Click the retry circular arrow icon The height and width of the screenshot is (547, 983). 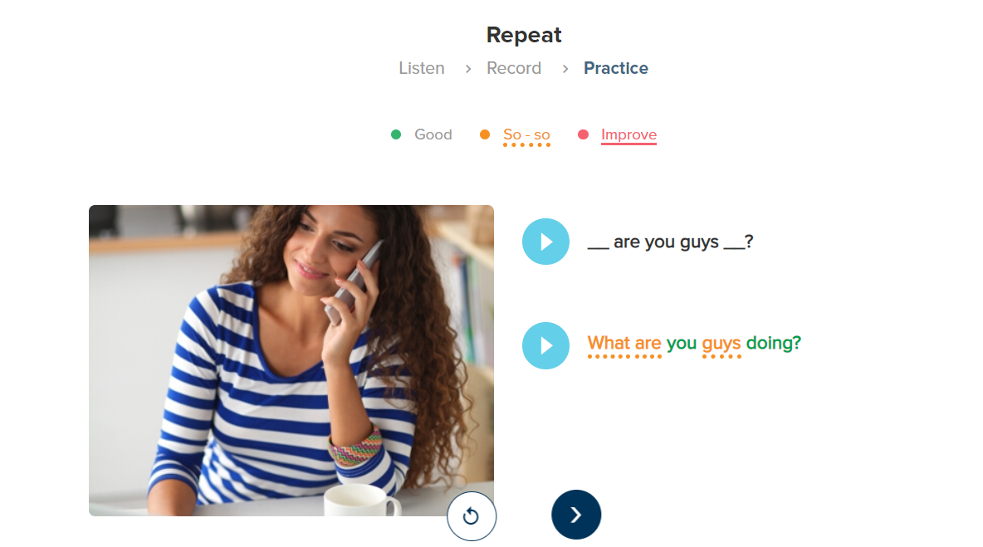[472, 515]
